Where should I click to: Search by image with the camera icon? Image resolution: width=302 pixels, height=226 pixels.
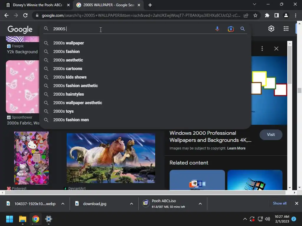click(x=231, y=29)
